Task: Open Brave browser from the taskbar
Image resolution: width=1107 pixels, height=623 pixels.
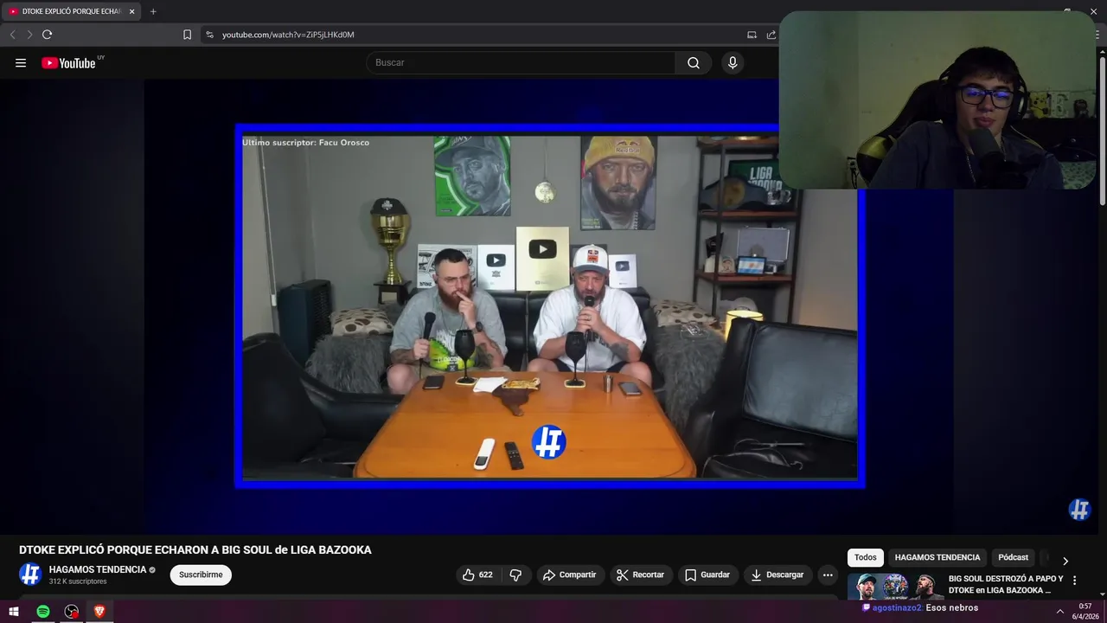Action: (99, 611)
